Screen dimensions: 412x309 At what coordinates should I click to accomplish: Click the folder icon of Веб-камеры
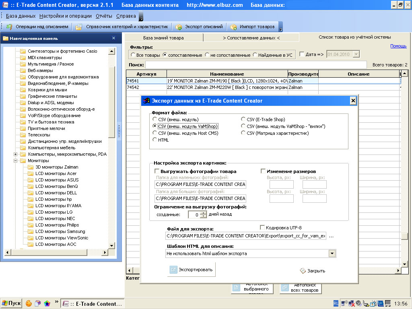(x=23, y=70)
